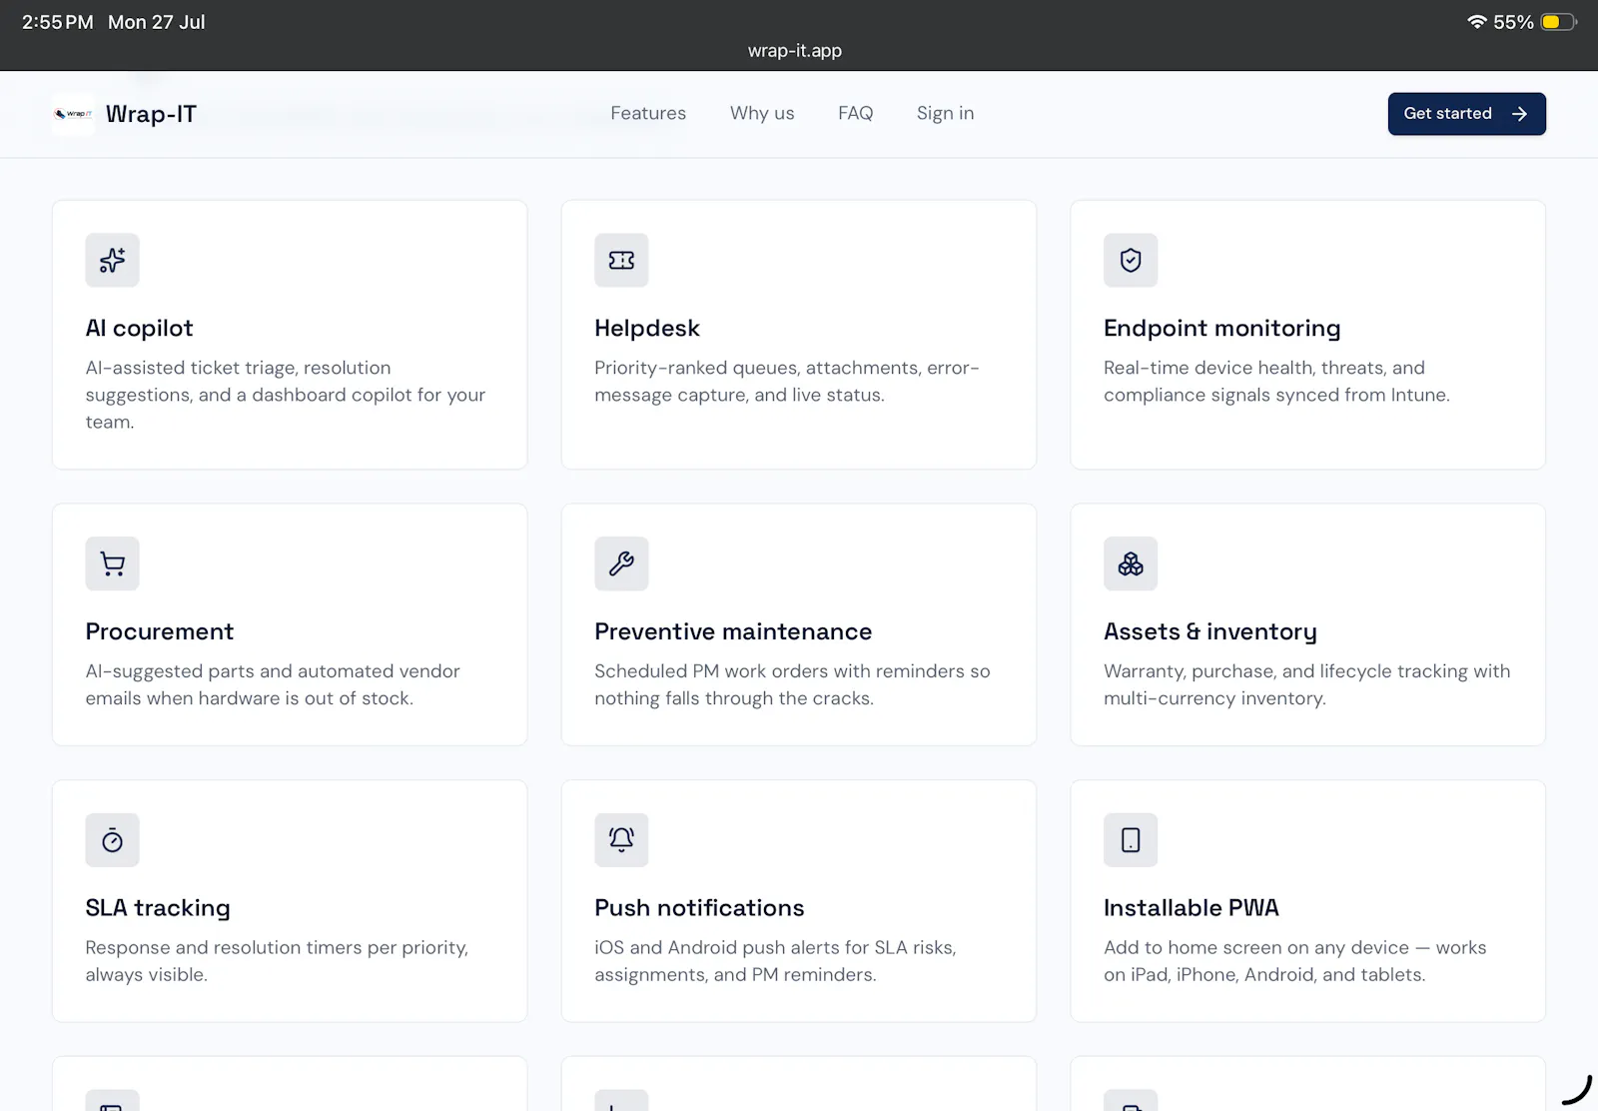Click the 'AI-suggested parts' description
Image resolution: width=1598 pixels, height=1111 pixels.
(273, 684)
